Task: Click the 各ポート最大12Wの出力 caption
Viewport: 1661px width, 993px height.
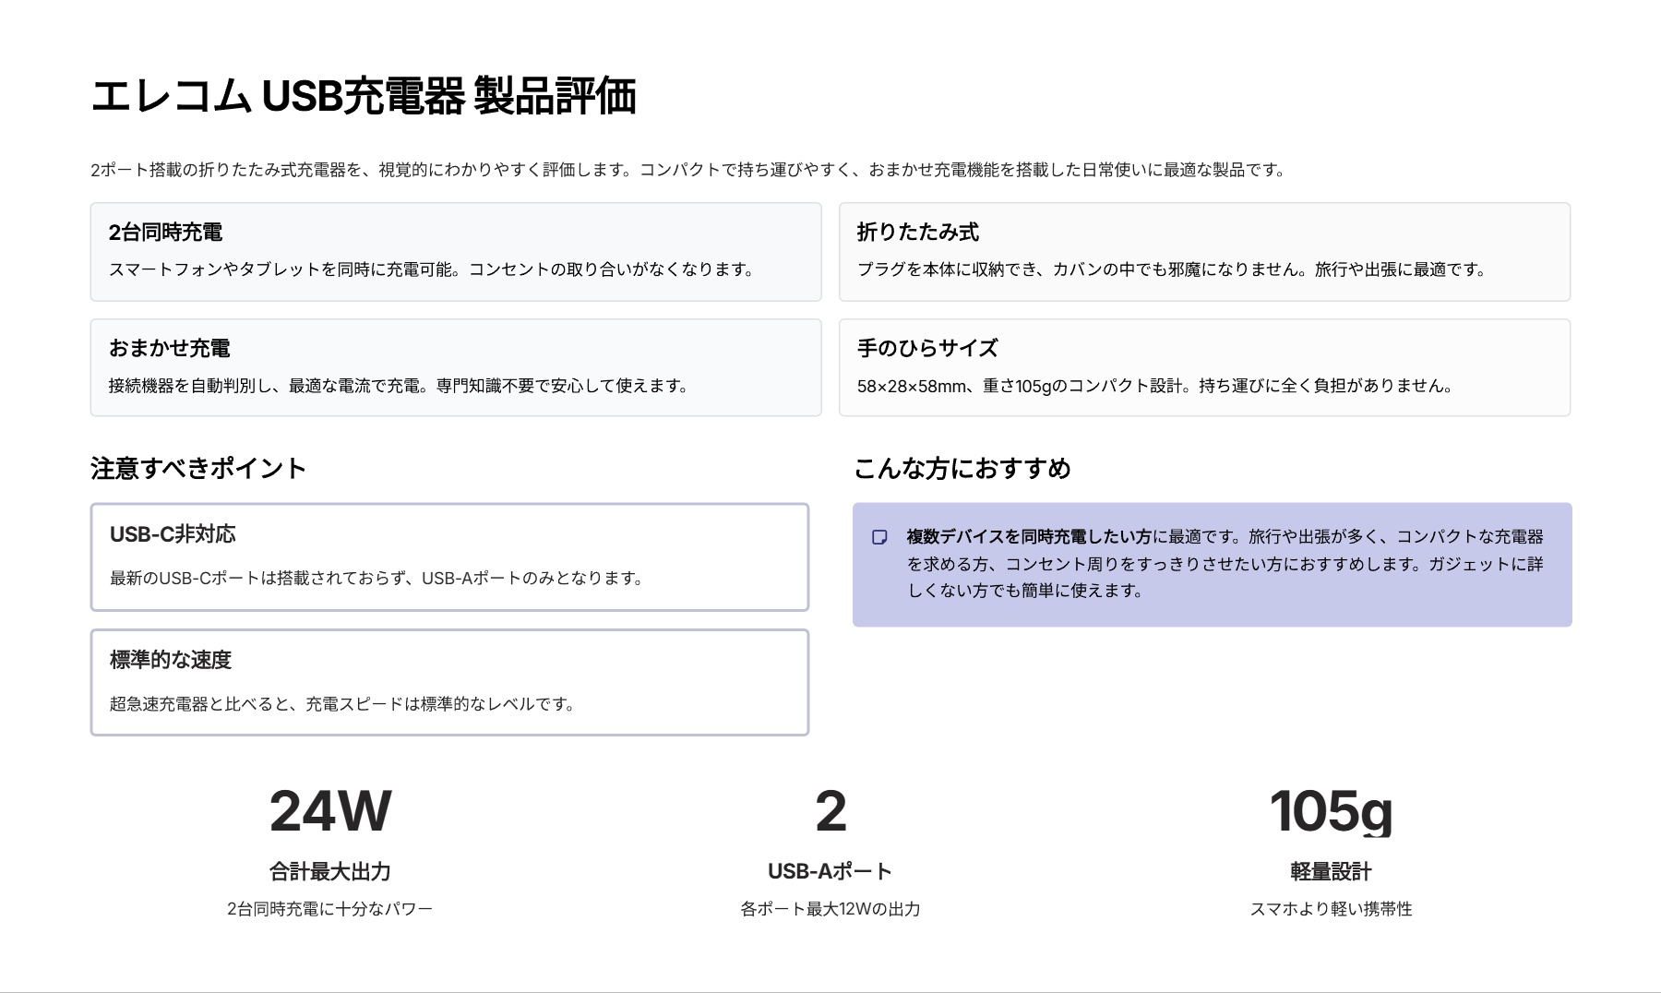Action: point(830,908)
